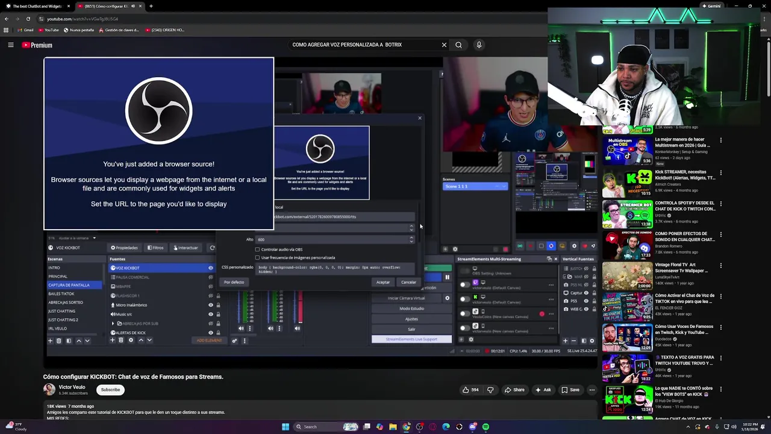Play La mejor manera de hacer Multistream thumbnail
The width and height of the screenshot is (771, 434).
[627, 151]
